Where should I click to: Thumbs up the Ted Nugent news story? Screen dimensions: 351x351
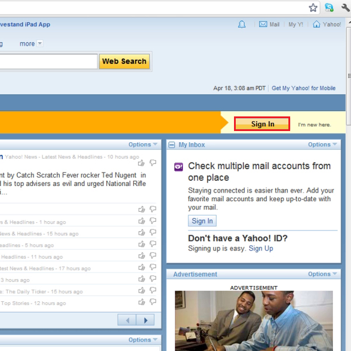pyautogui.click(x=141, y=163)
